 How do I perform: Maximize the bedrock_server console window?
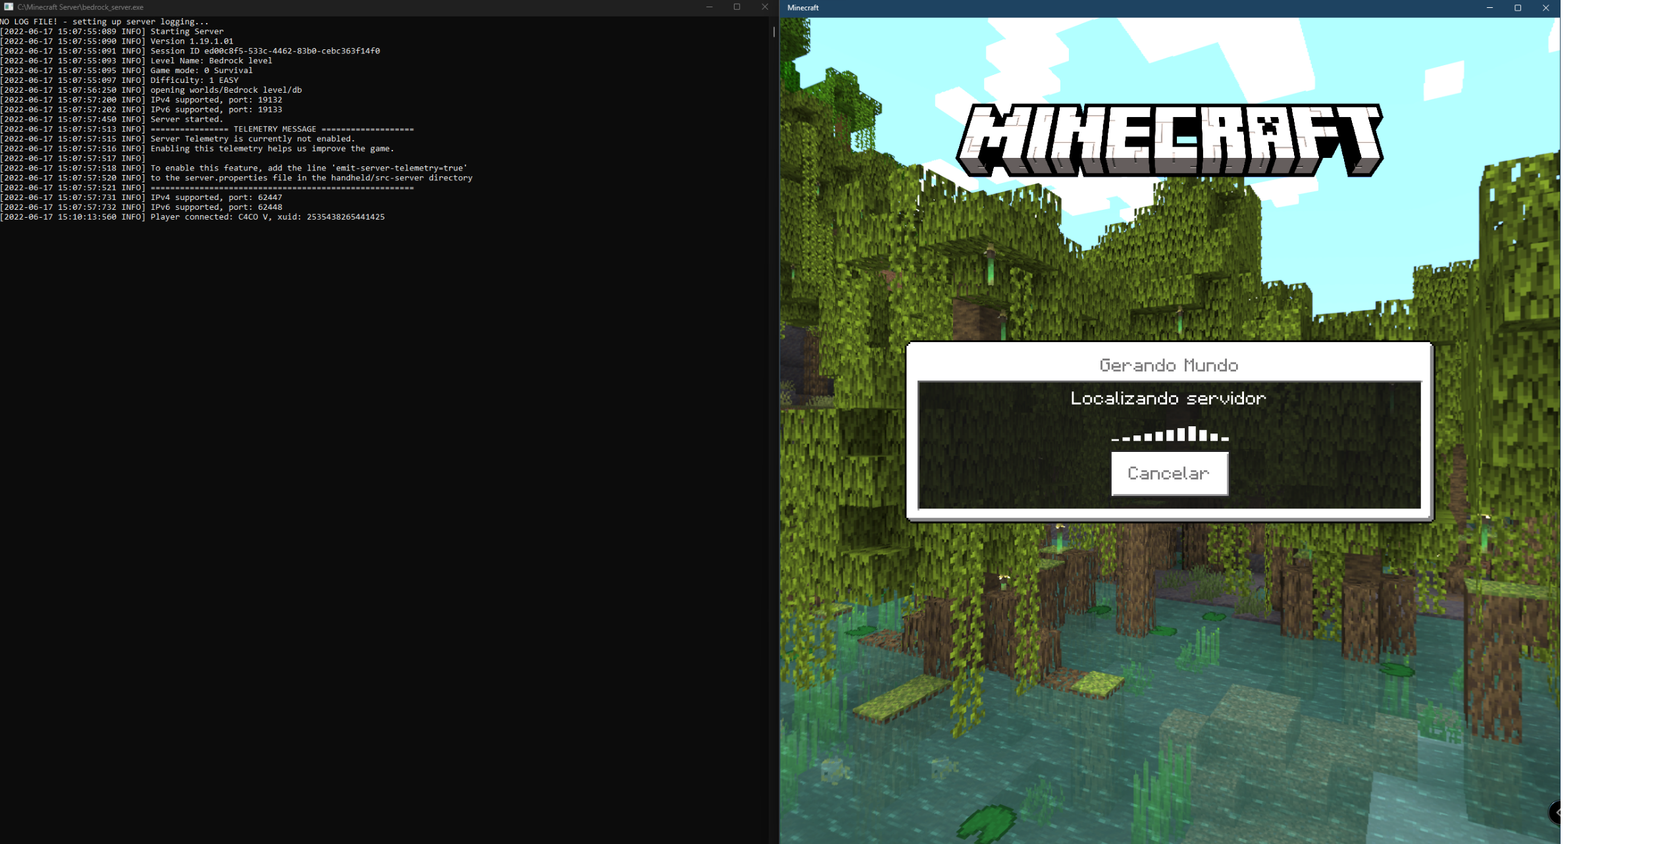737,7
